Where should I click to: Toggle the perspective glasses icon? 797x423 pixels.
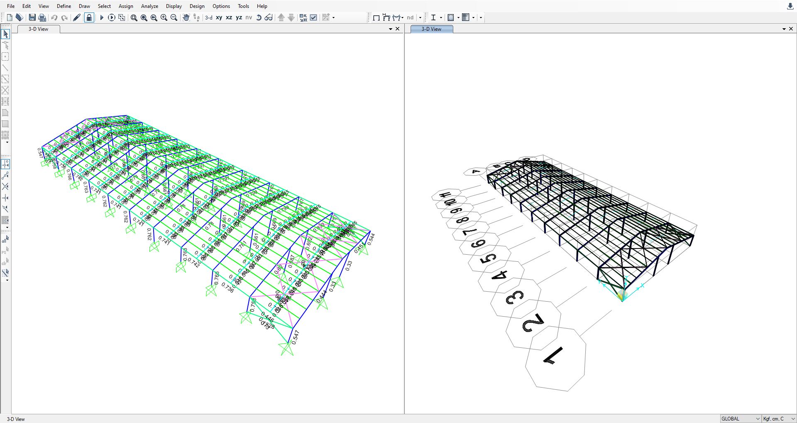click(269, 17)
